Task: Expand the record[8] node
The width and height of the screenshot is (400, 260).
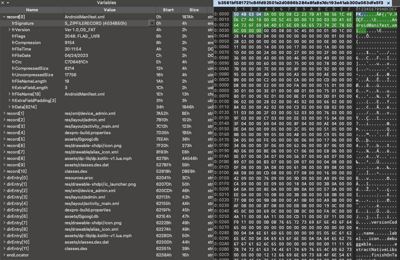Action: (x=4, y=158)
